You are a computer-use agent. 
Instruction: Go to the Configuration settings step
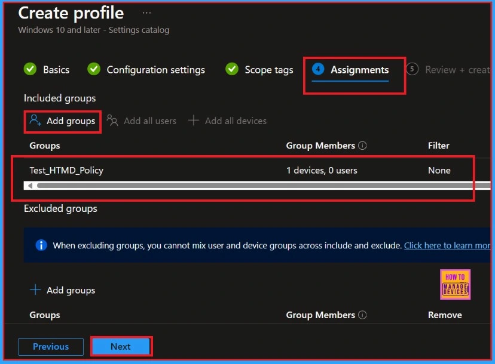[x=146, y=69]
